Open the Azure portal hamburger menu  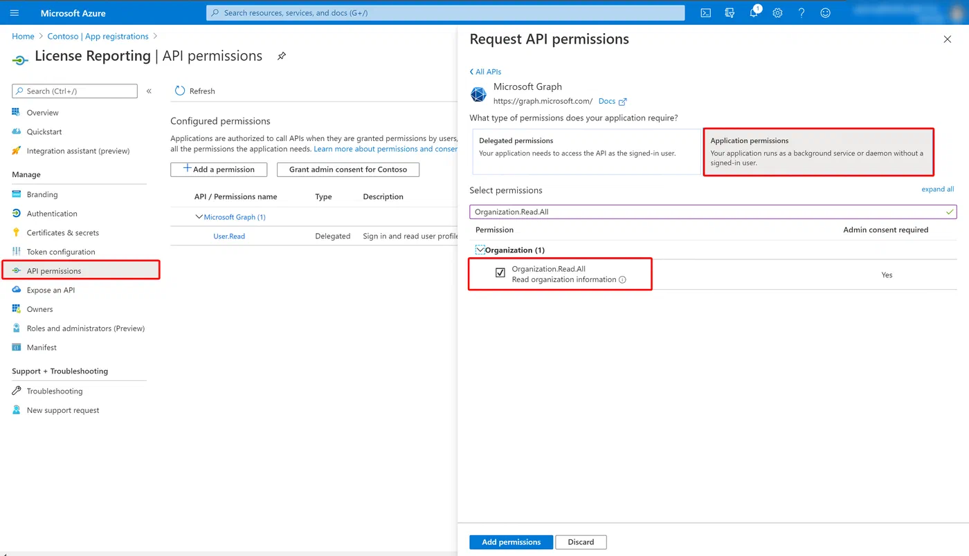point(15,12)
